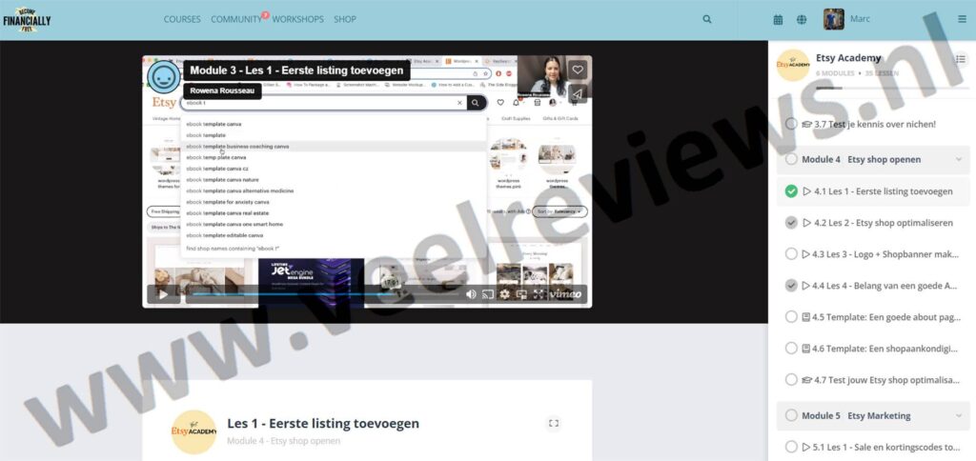Click the Rowena Rousseau author label
976x461 pixels.
(x=221, y=90)
